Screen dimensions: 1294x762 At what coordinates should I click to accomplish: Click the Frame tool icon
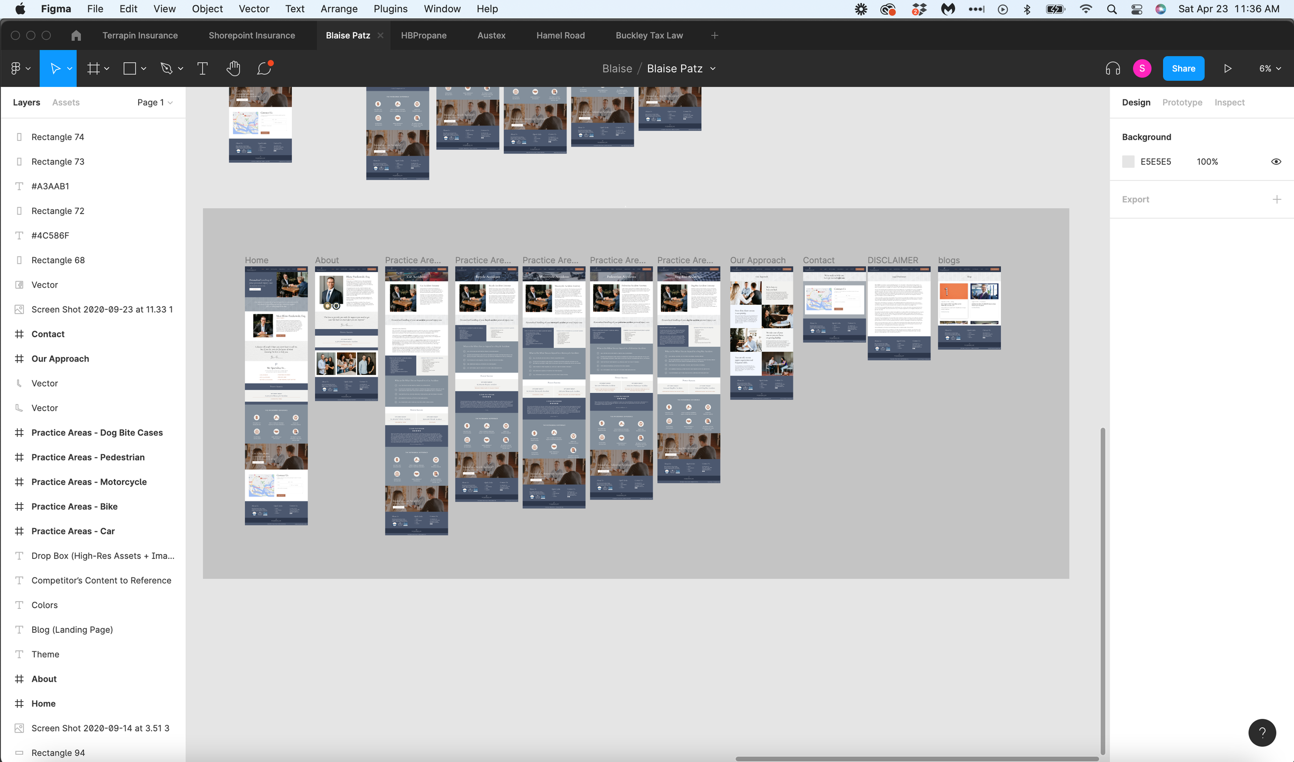(93, 68)
